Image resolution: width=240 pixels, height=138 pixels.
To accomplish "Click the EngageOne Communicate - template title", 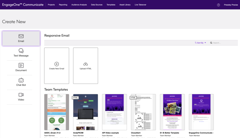I will [201, 133].
